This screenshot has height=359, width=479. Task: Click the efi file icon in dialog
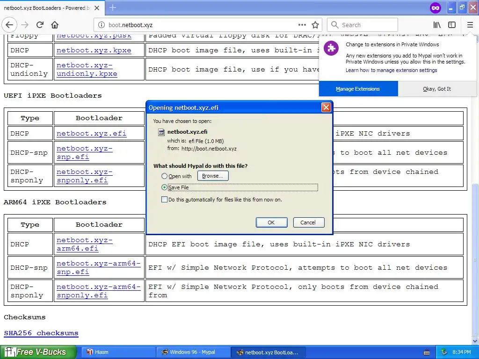[161, 132]
